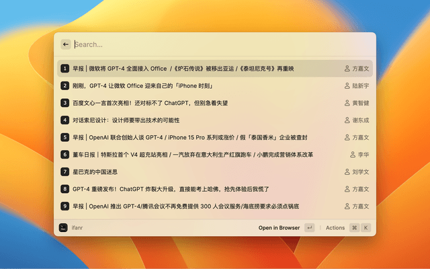Click the ifanr logo in the footer

63,228
